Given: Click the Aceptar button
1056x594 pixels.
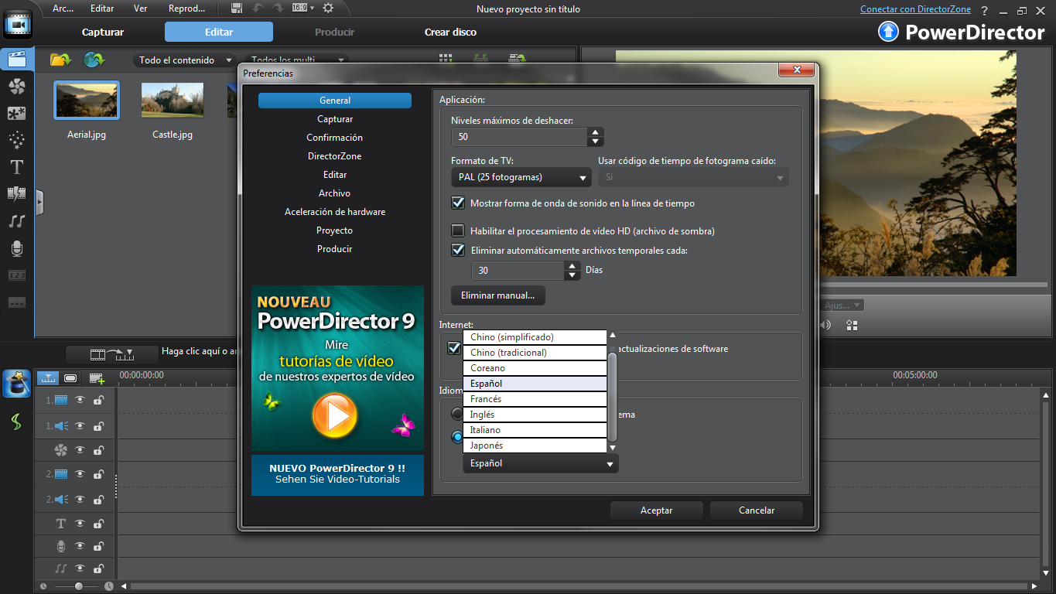Looking at the screenshot, I should [x=656, y=510].
